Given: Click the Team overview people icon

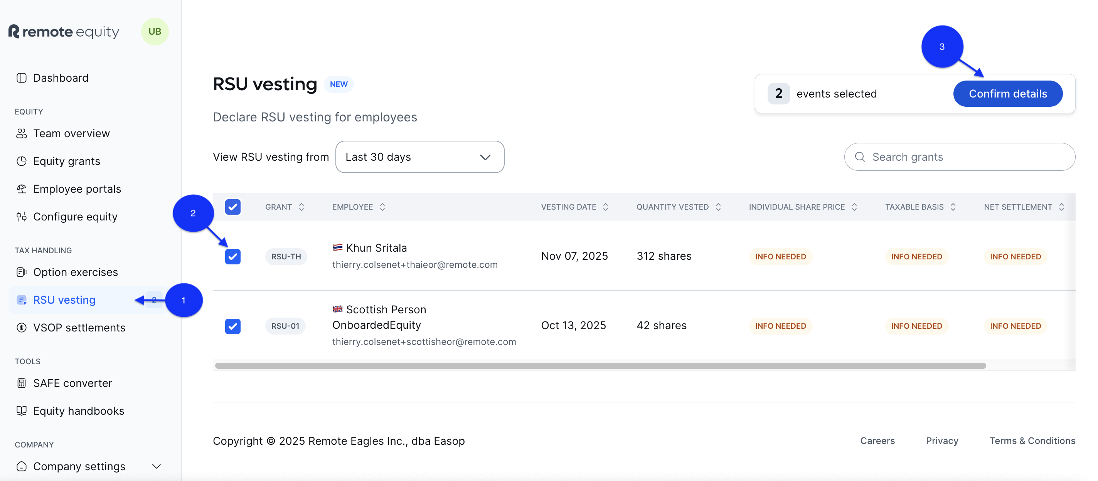Looking at the screenshot, I should coord(21,133).
